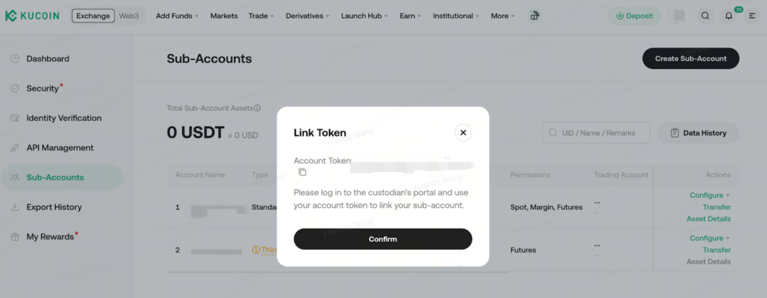This screenshot has height=298, width=767.
Task: Open the gift box rewards icon in navbar
Action: [535, 16]
